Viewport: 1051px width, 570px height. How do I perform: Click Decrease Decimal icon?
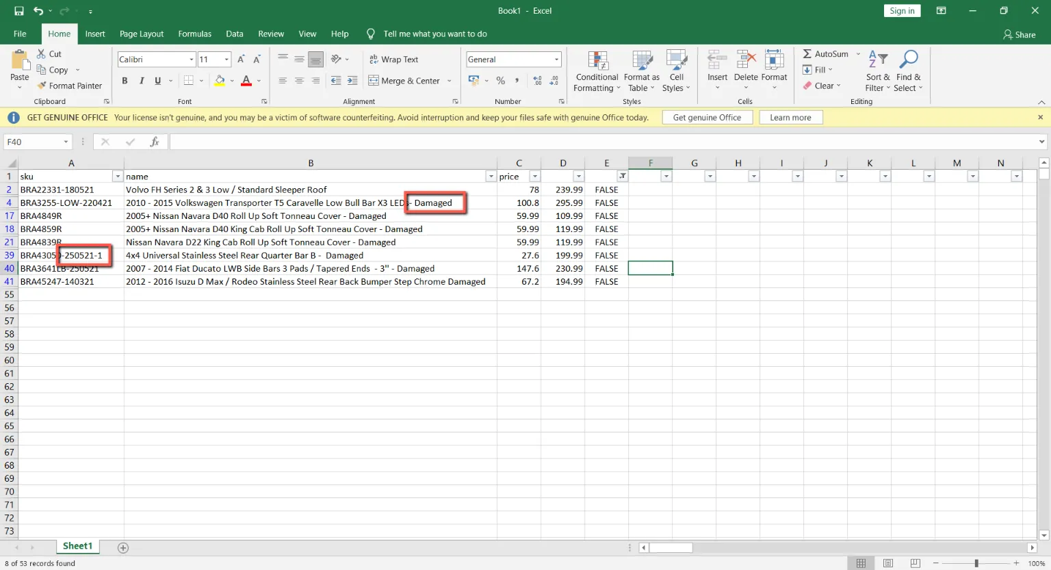(x=554, y=81)
